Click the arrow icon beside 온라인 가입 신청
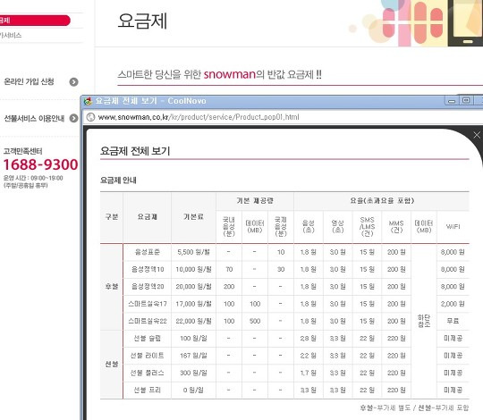This screenshot has height=420, width=483. coord(73,82)
